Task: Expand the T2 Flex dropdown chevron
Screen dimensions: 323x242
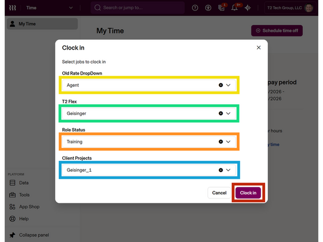Action: pyautogui.click(x=228, y=113)
